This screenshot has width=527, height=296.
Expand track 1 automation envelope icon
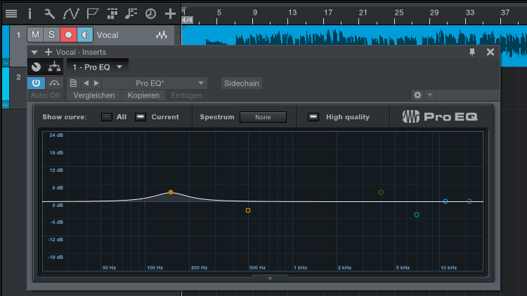click(6, 62)
